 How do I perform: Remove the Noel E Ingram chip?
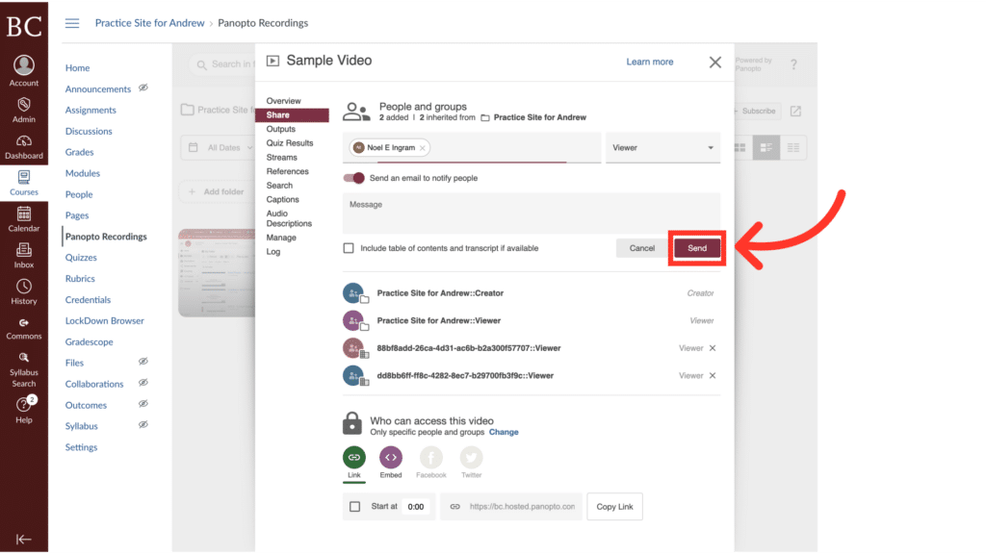point(423,148)
